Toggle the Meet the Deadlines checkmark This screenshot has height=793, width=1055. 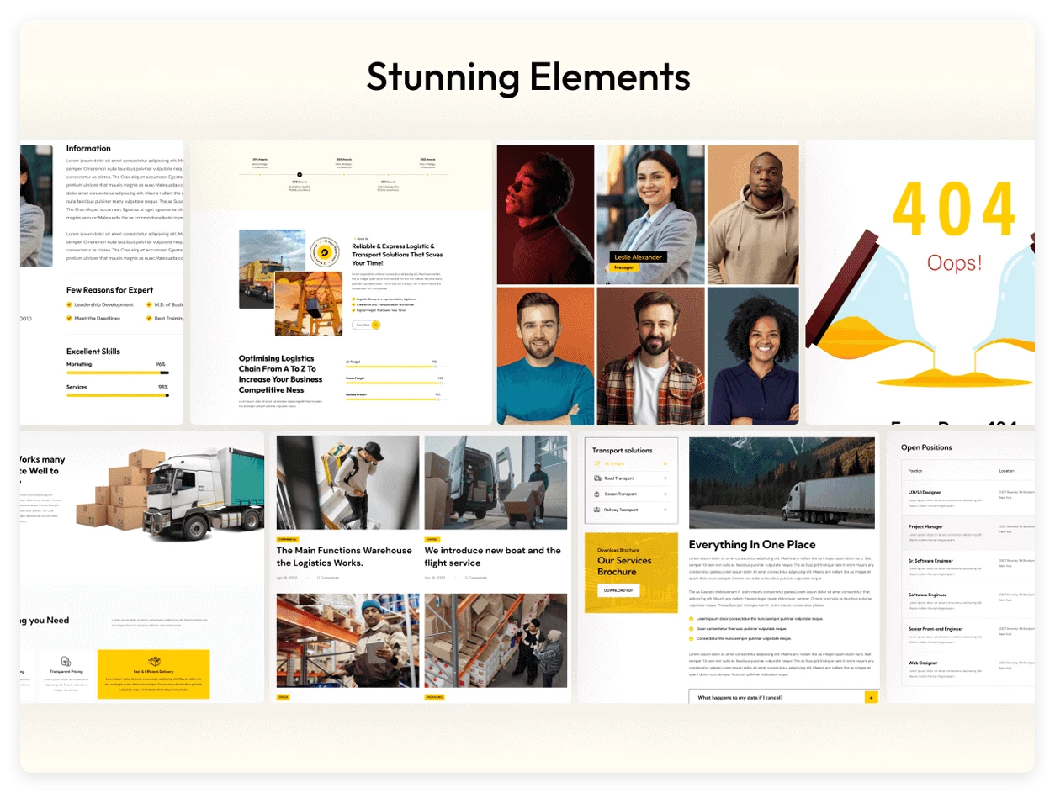click(68, 318)
